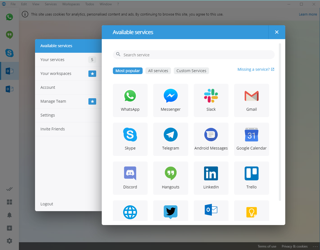Click the three-dot more options in footer

point(315,247)
